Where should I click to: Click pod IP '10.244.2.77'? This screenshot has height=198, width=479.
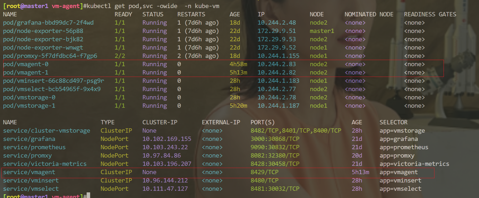(277, 89)
